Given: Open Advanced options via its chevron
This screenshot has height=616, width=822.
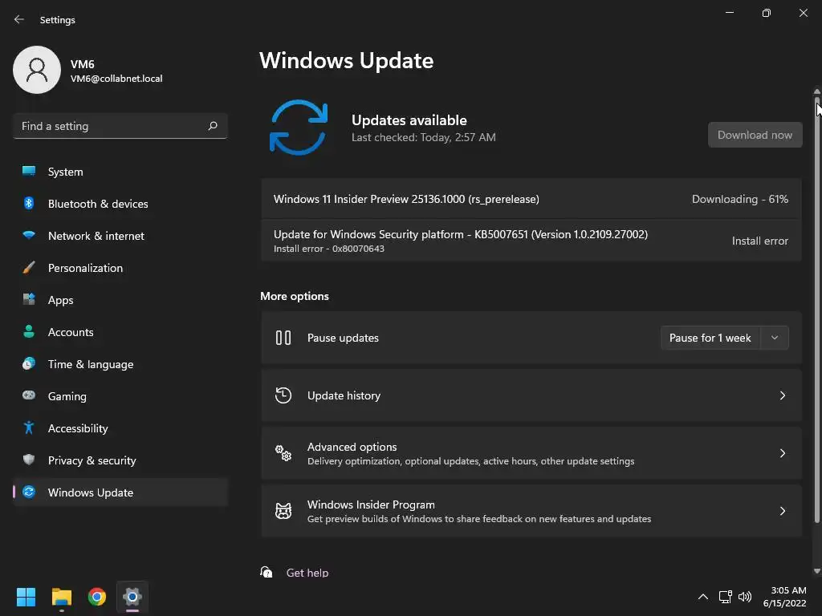Looking at the screenshot, I should [x=782, y=453].
